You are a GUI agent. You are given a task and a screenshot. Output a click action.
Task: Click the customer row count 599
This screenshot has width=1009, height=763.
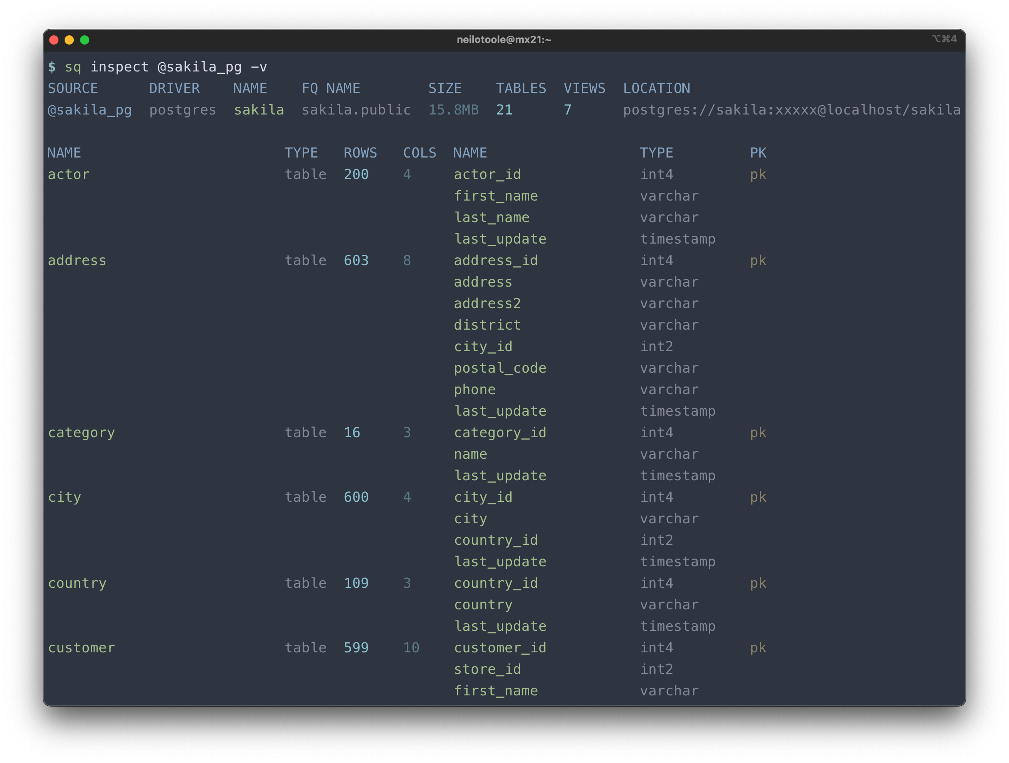click(x=356, y=647)
